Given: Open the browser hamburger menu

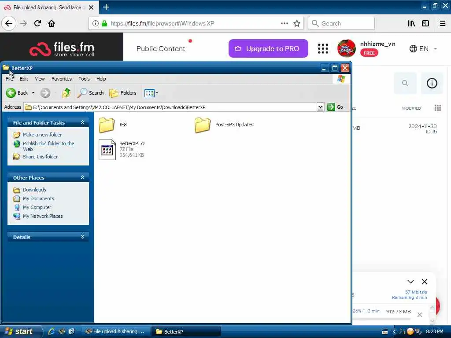Looking at the screenshot, I should pos(443,23).
